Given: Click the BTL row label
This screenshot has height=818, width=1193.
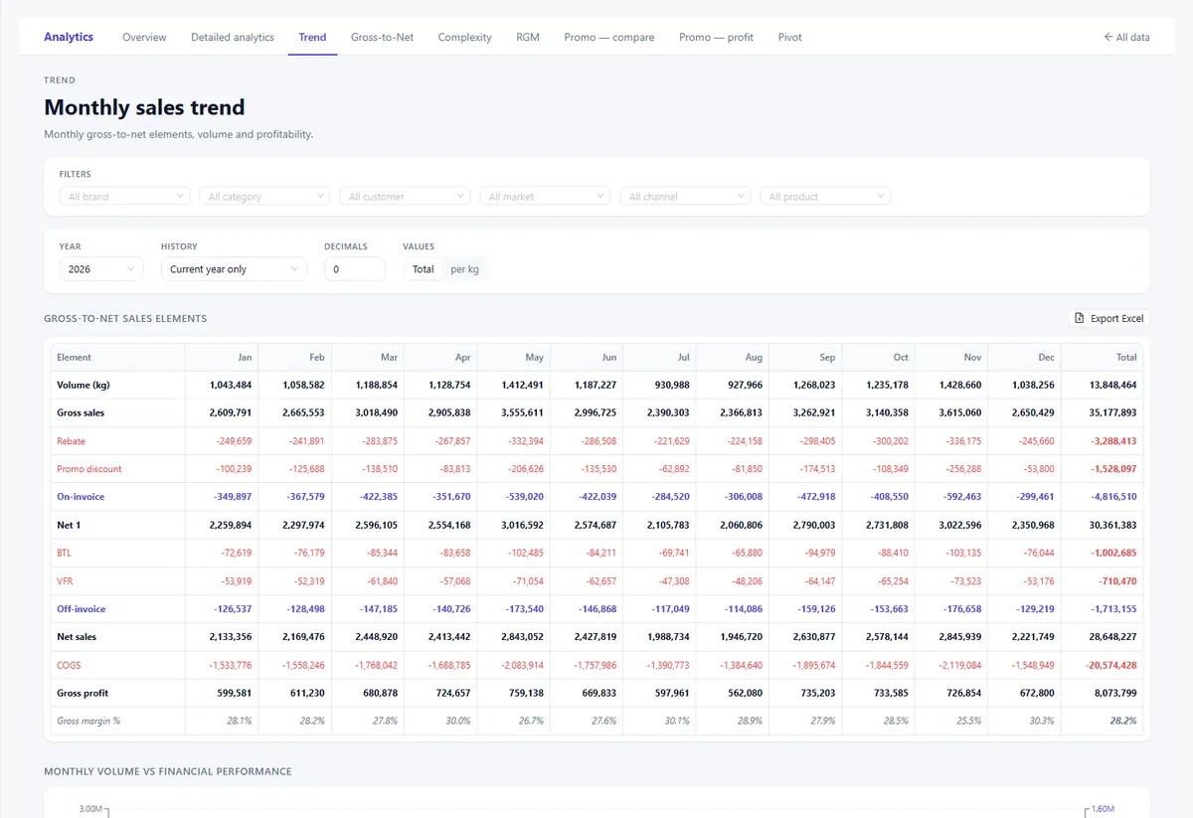Looking at the screenshot, I should (x=65, y=553).
